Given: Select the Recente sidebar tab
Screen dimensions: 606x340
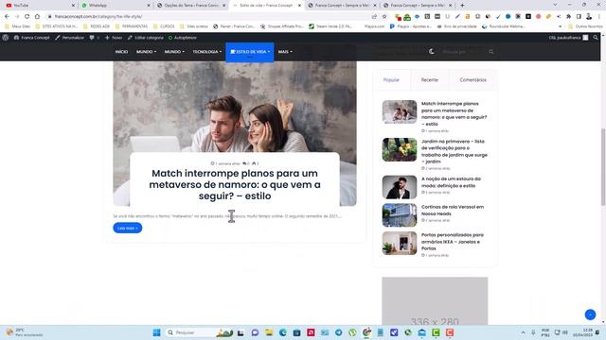Looking at the screenshot, I should [429, 79].
